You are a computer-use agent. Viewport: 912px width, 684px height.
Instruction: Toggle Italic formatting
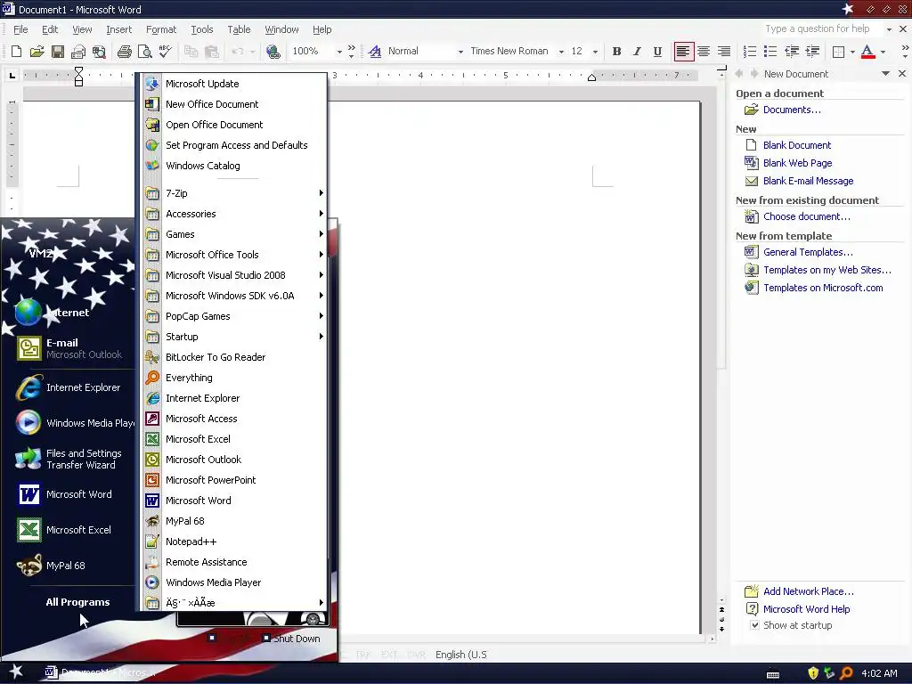(x=637, y=51)
